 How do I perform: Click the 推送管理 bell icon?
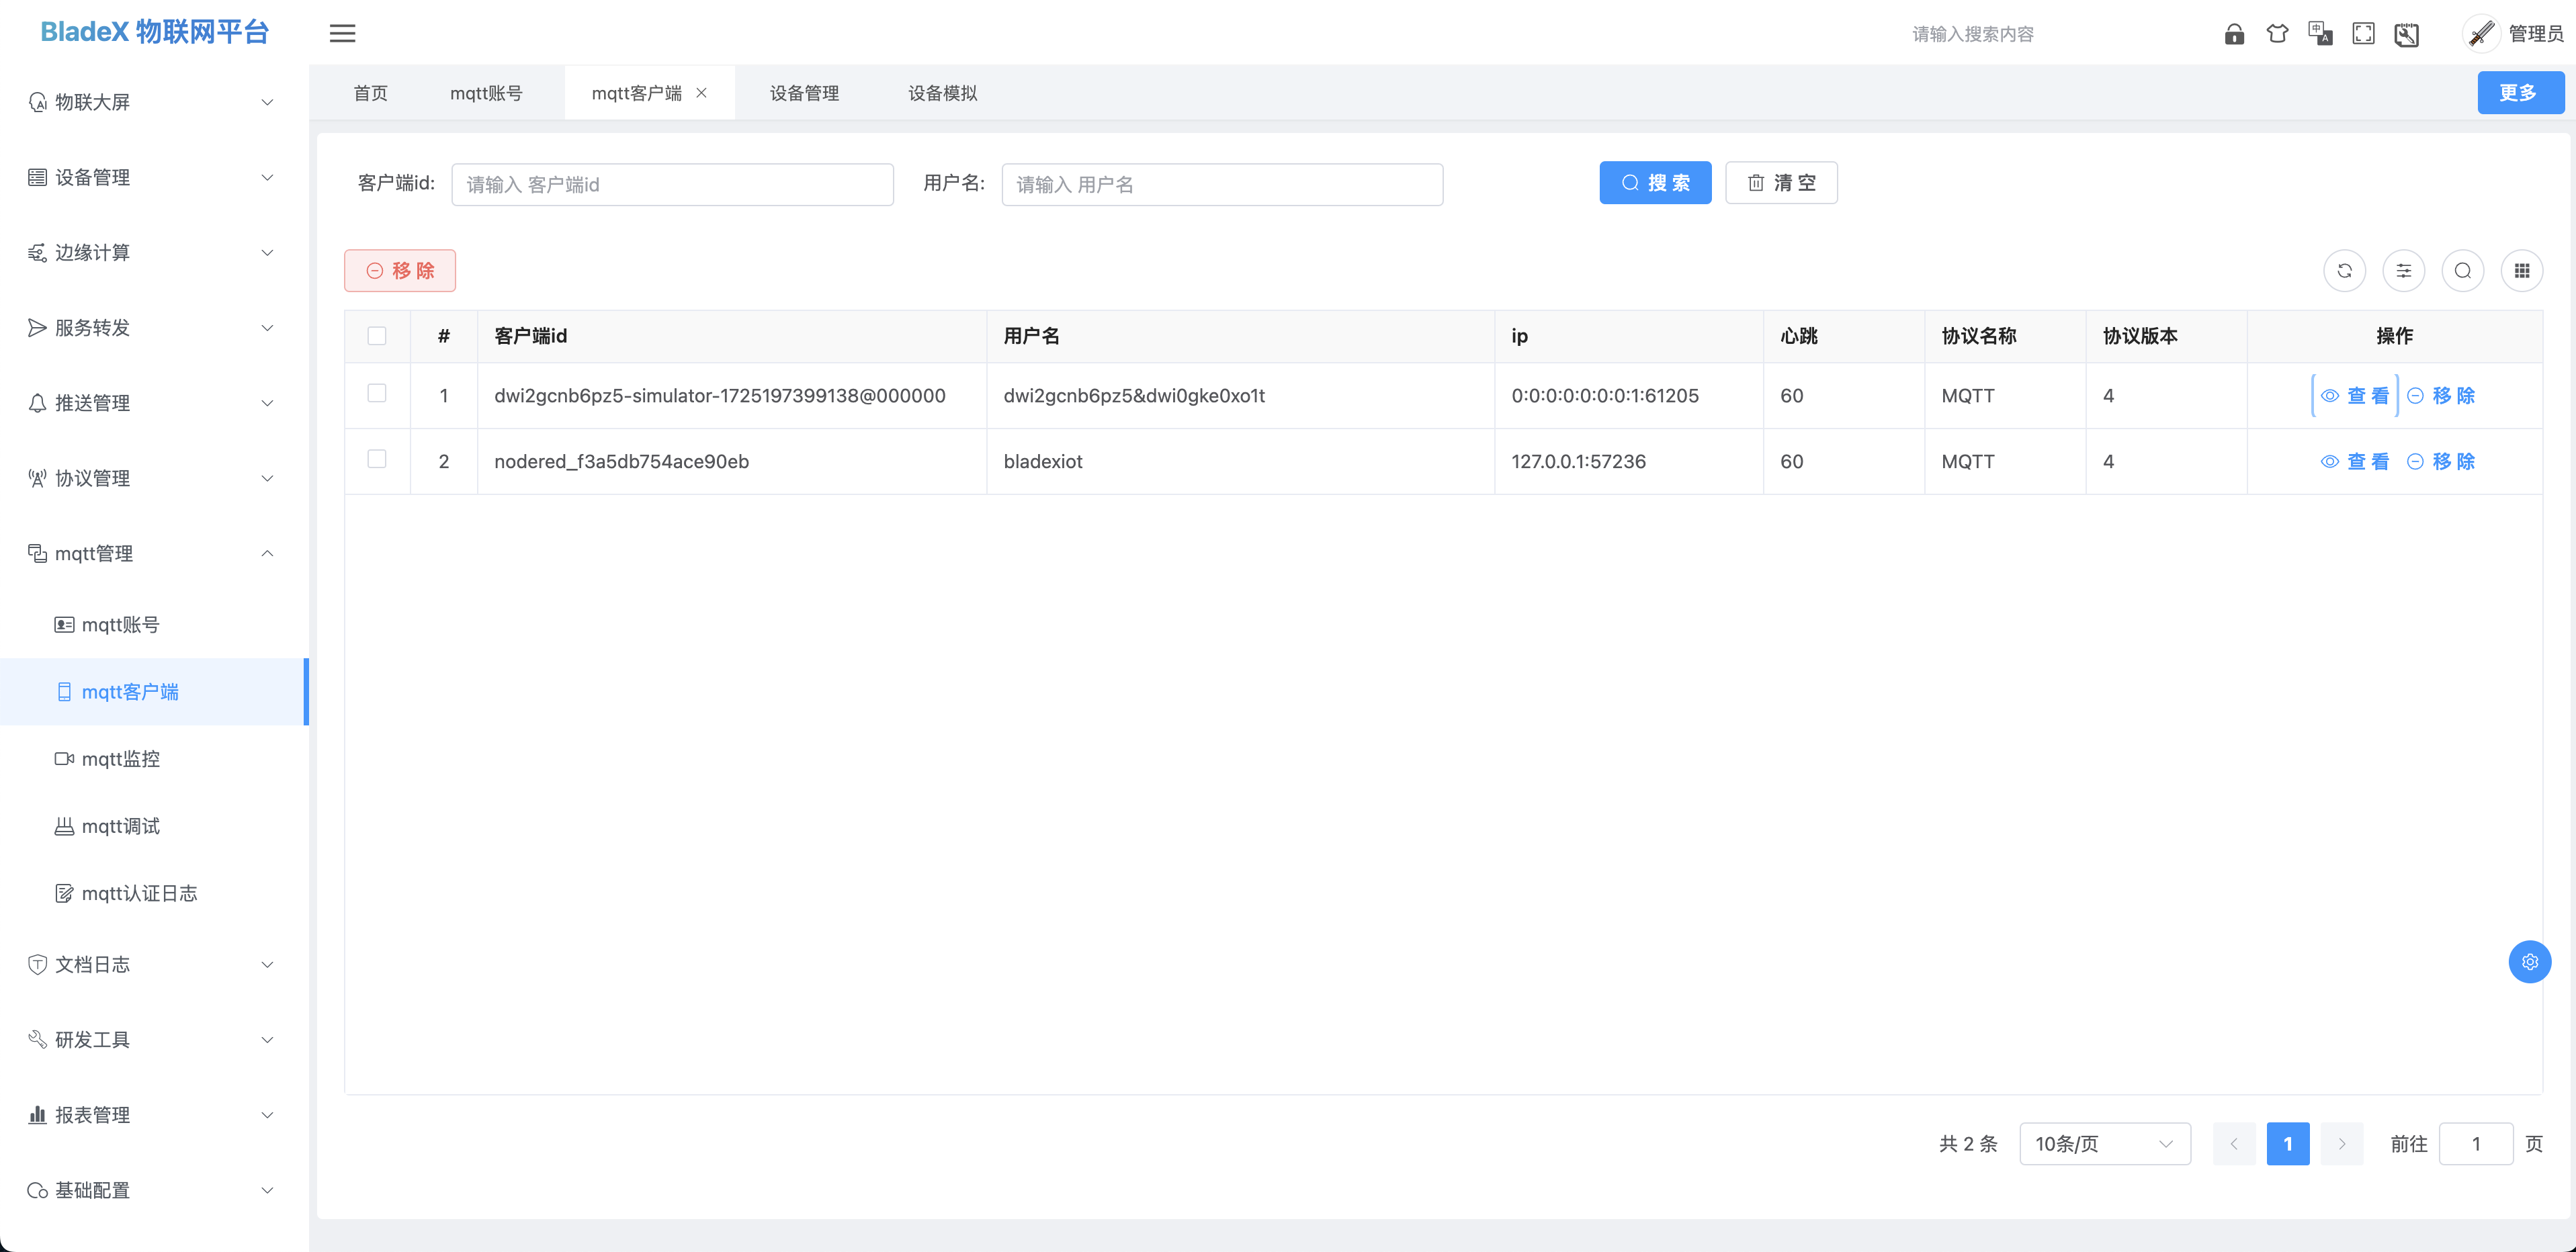[x=37, y=403]
